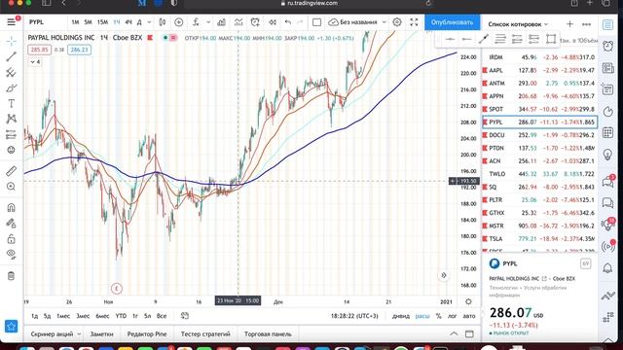Screen dimensions: 623x350
Task: Open the go to date calendar icon
Action: coord(185,316)
